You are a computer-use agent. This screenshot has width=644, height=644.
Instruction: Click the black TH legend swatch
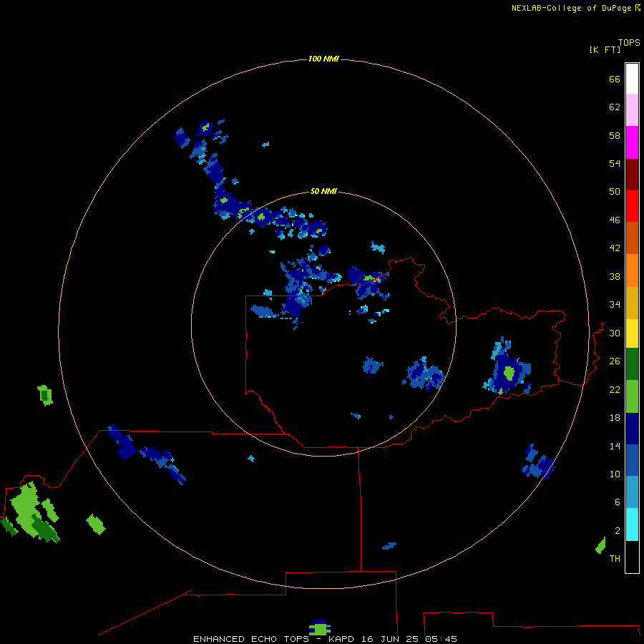click(x=632, y=557)
